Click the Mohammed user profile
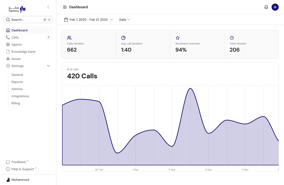 point(20,180)
